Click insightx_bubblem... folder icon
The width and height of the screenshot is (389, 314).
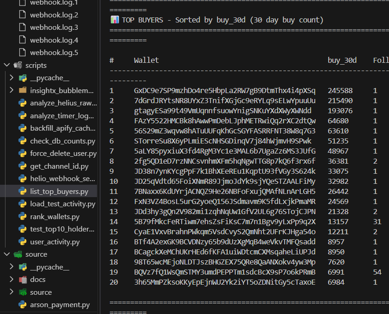tap(22, 90)
